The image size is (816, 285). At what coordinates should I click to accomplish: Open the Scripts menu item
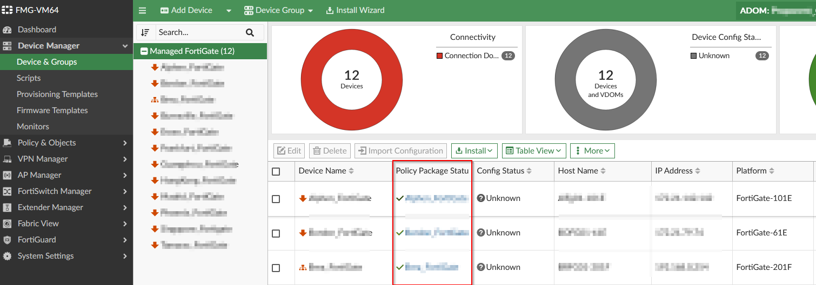(x=29, y=78)
